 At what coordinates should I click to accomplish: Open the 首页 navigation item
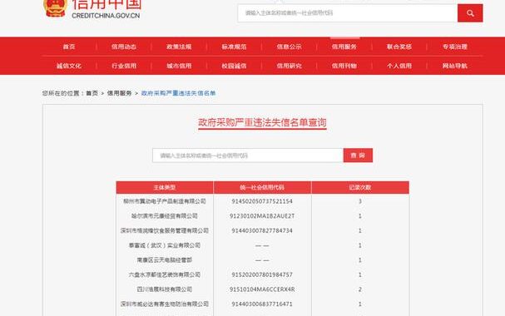tap(69, 47)
